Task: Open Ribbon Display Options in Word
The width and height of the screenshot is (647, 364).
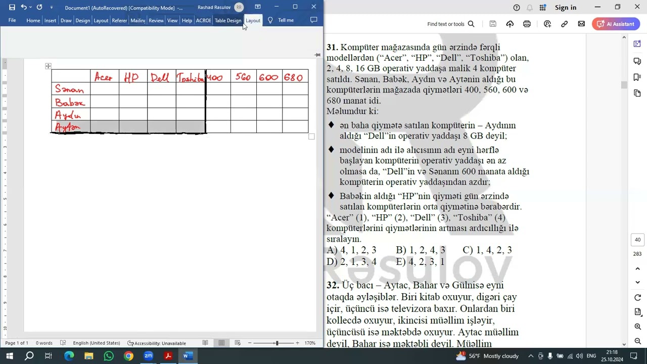Action: [258, 7]
